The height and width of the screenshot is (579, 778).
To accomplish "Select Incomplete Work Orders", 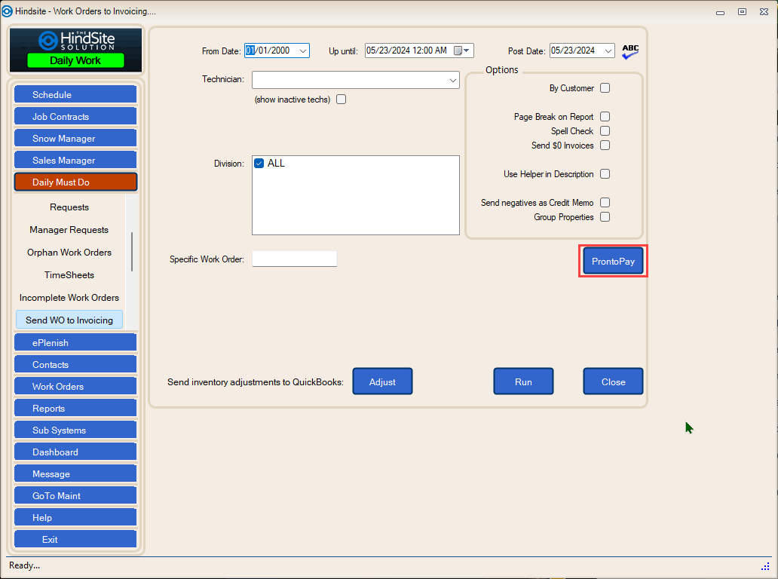I will tap(69, 297).
